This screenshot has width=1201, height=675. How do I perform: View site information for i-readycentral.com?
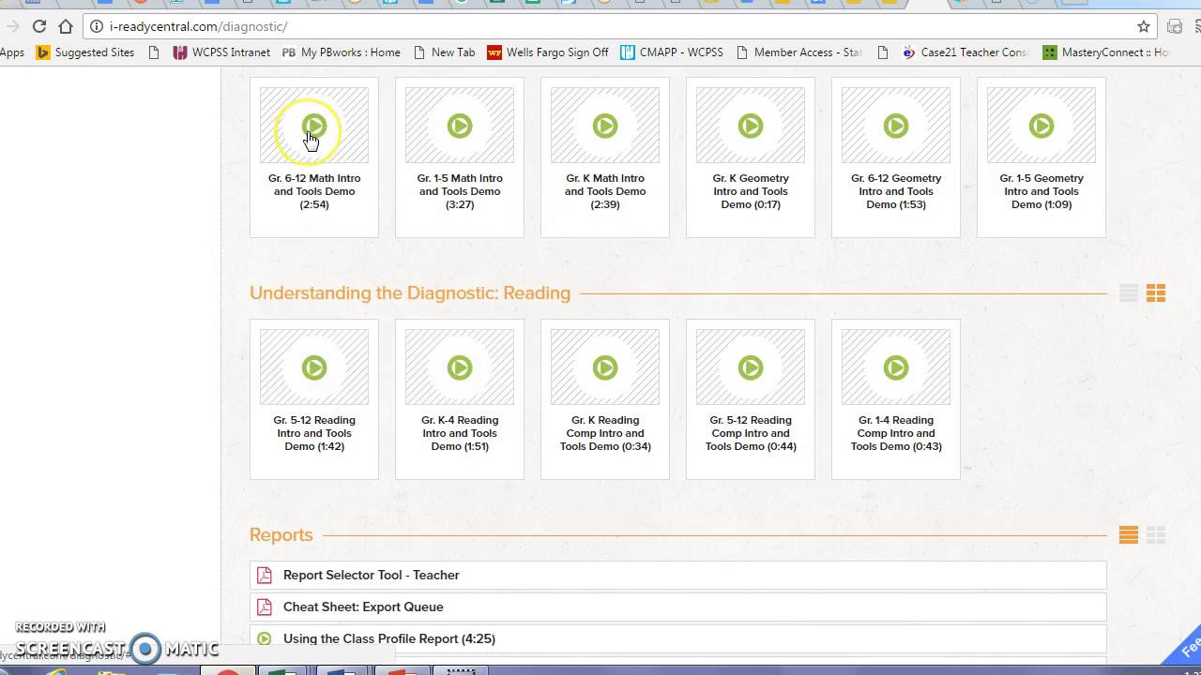coord(97,26)
